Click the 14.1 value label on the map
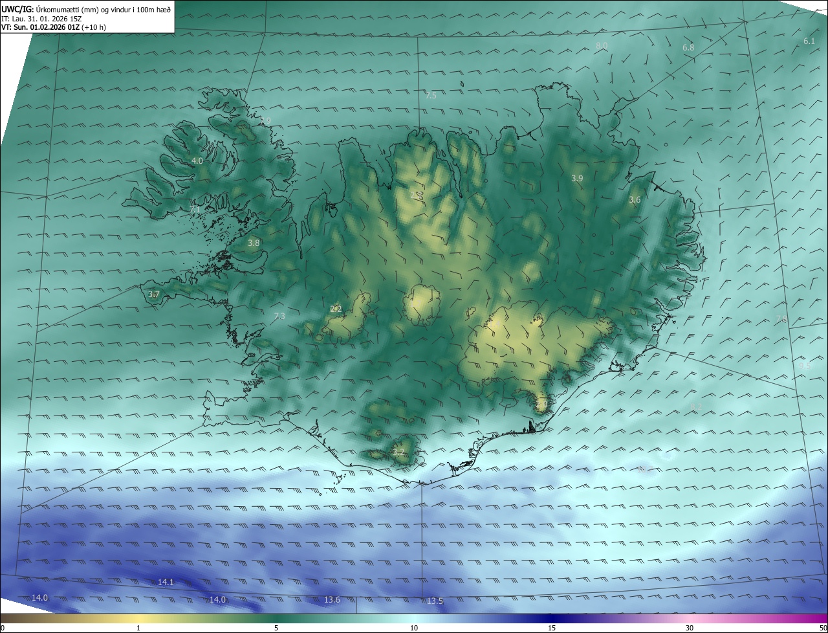 tap(166, 583)
